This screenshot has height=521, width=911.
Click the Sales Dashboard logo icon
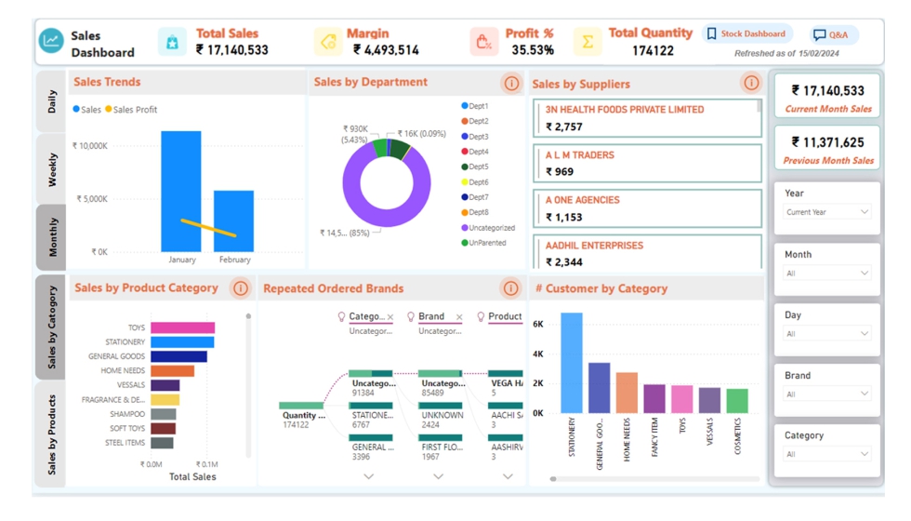(51, 42)
